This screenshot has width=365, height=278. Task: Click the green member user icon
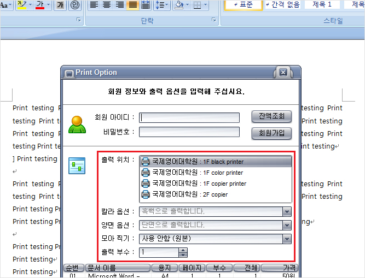(x=77, y=125)
